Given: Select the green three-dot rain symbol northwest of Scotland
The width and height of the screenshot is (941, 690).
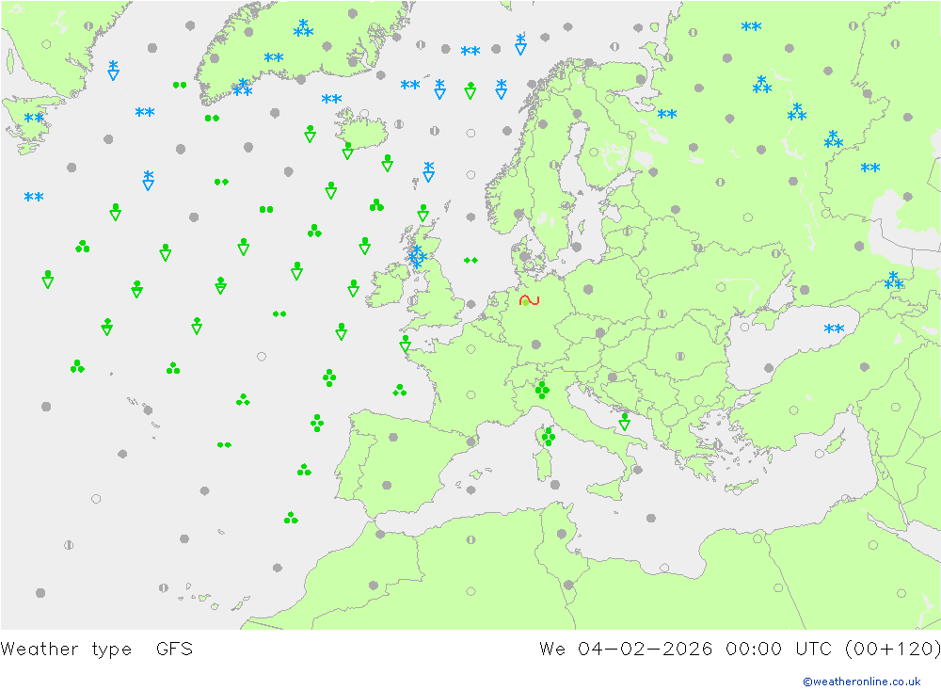Looking at the screenshot, I should point(377,205).
